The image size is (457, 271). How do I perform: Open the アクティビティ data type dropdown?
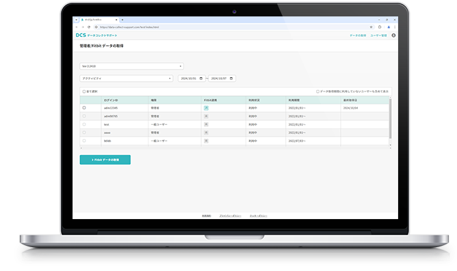click(126, 79)
